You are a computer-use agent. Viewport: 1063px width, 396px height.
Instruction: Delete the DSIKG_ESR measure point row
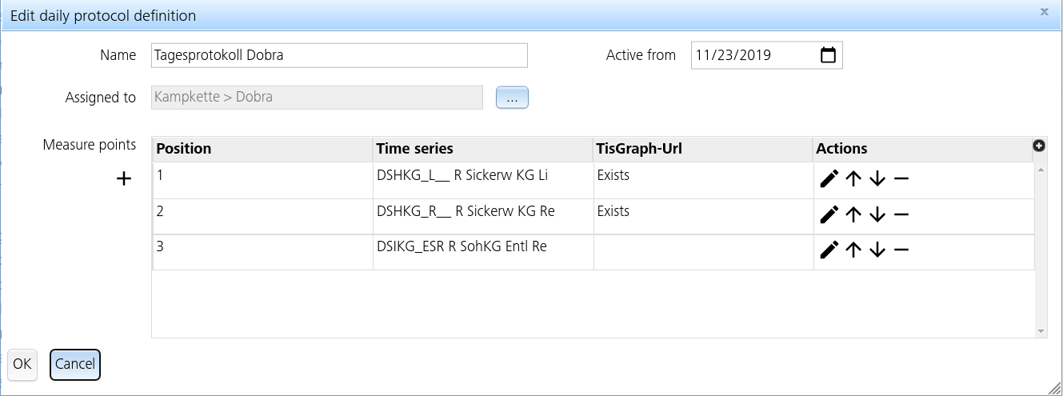click(x=901, y=250)
